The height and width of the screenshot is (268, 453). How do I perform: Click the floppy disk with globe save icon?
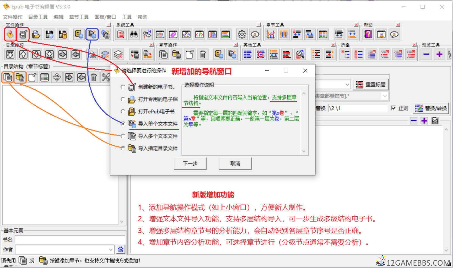click(49, 34)
